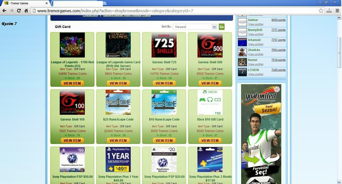Open Sony Playstation PSP $50.00 link

tap(73, 177)
